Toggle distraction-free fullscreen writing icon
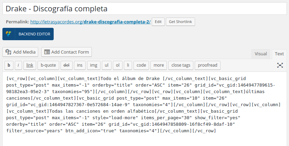Image resolution: width=289 pixels, height=146 pixels. pos(280,65)
